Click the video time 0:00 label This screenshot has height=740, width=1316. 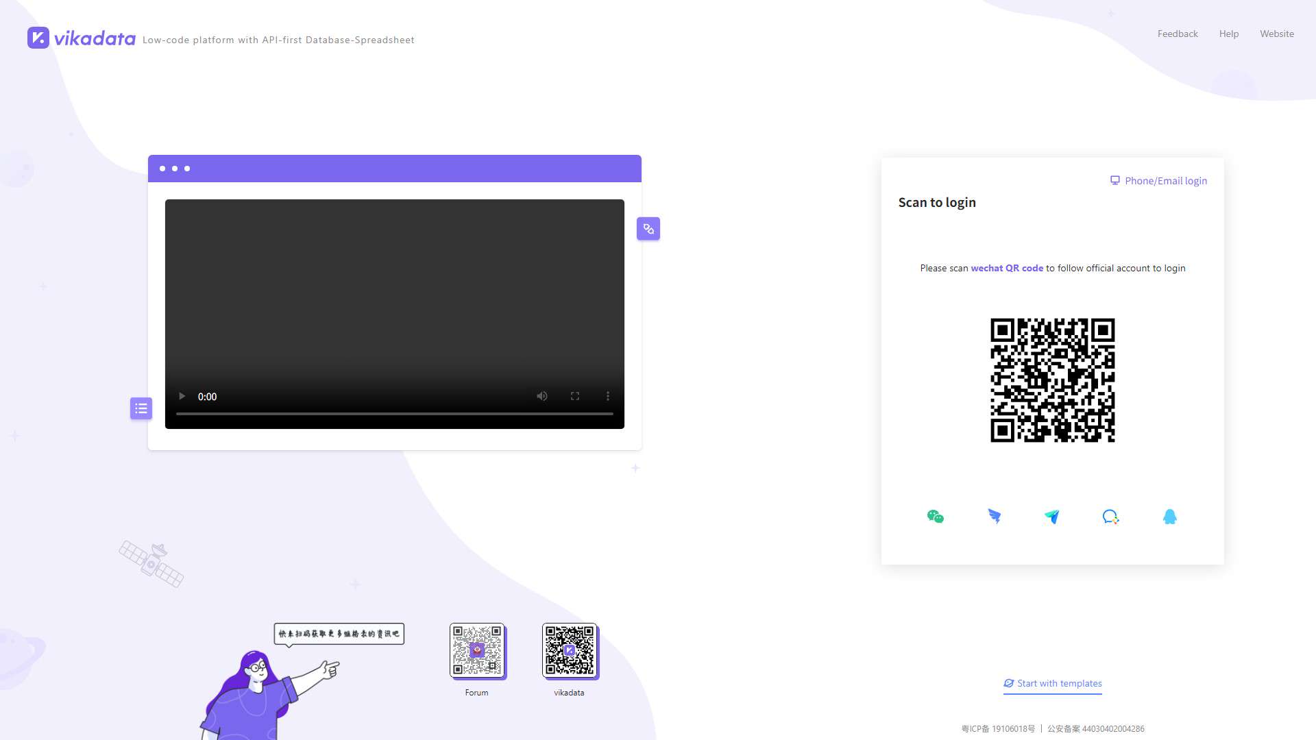207,397
